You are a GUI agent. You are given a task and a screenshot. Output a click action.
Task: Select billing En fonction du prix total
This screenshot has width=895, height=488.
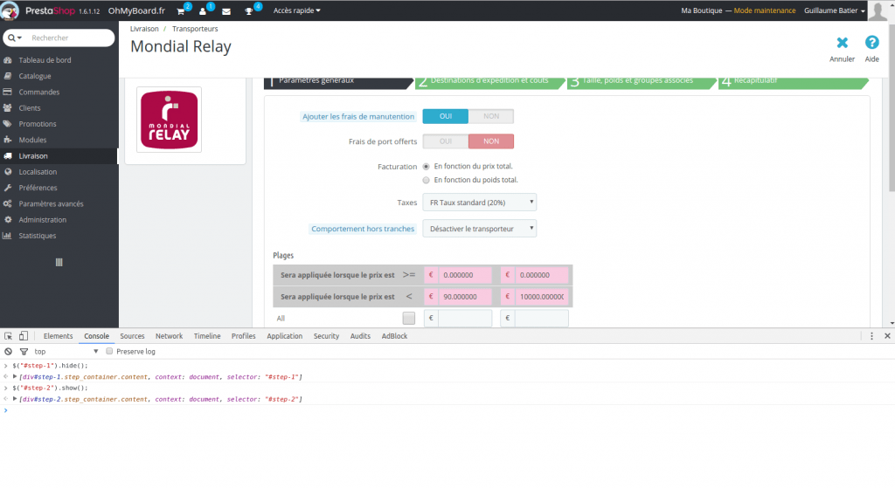coord(426,167)
